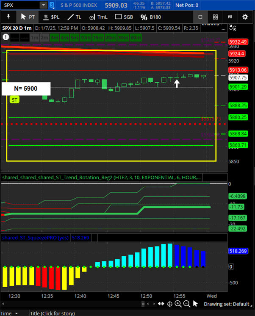255x316 pixels.
Task: Click the S & P 500 INDEX description
Action: pos(79,5)
